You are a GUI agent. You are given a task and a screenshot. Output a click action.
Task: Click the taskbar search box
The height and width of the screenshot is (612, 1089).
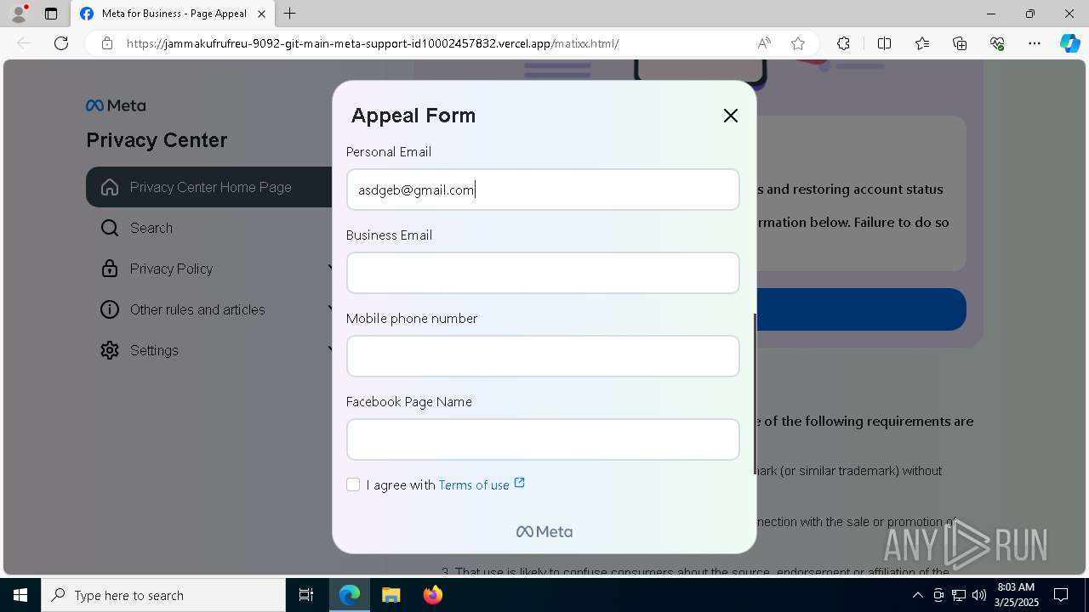point(163,595)
